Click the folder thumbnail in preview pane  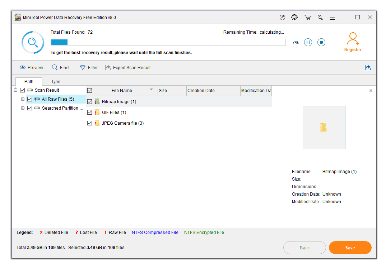point(324,128)
